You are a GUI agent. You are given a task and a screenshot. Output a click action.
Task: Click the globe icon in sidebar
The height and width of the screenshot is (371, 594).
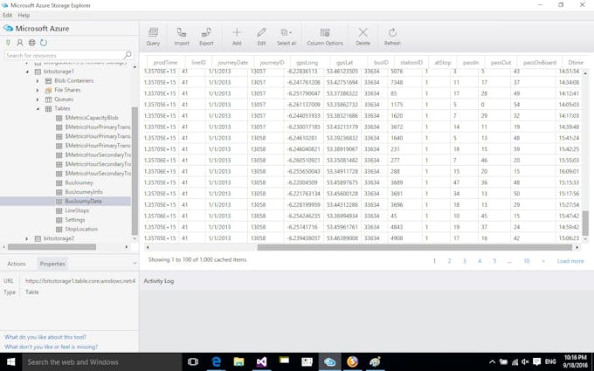[x=31, y=43]
